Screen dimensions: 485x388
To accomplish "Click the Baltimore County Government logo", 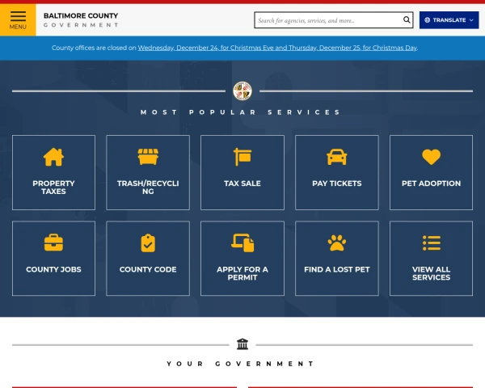I will coord(81,19).
